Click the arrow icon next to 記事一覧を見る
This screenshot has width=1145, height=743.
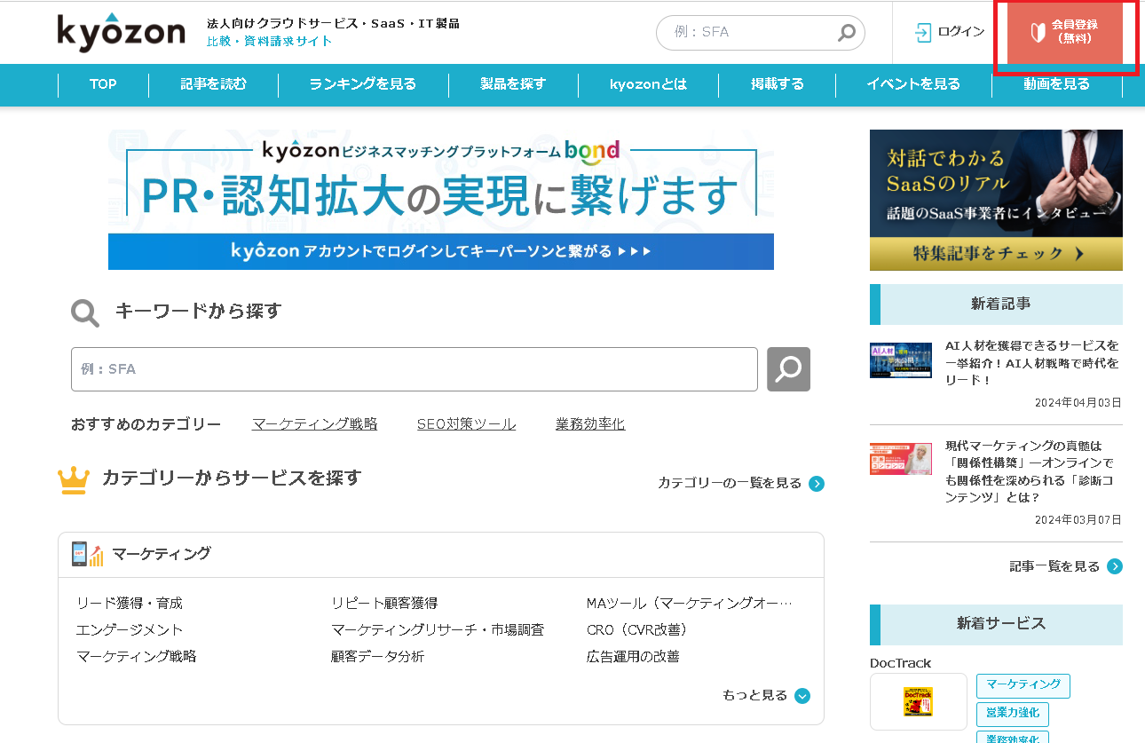1115,566
